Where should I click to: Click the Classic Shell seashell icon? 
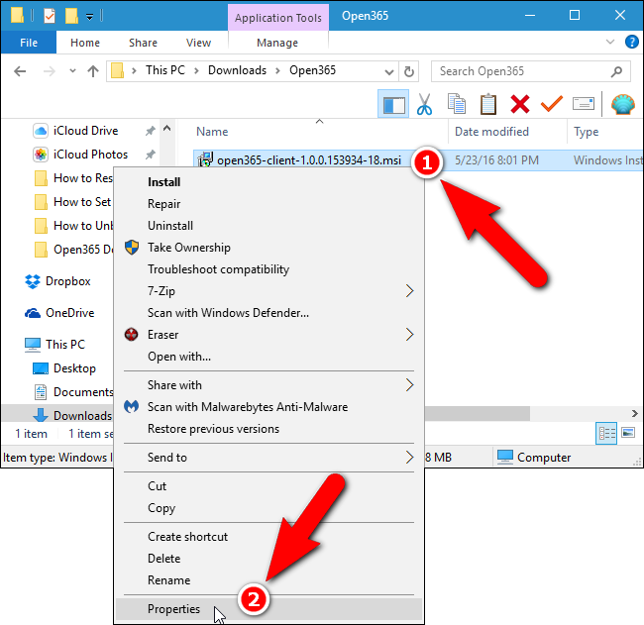[622, 104]
